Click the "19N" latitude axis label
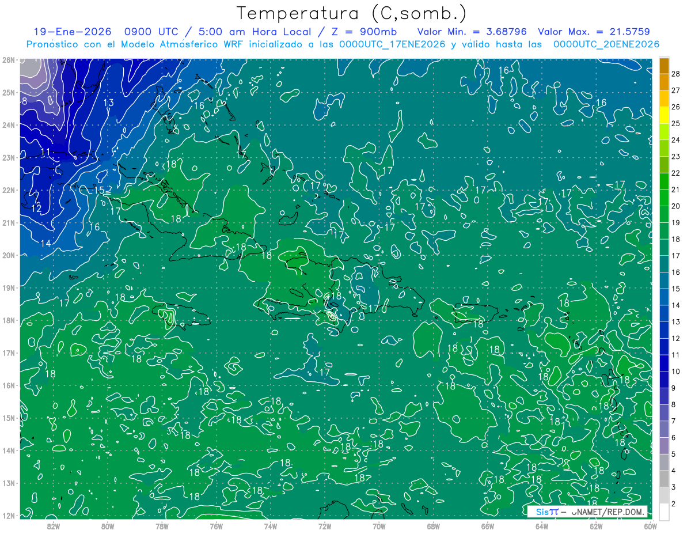This screenshot has width=691, height=534. (x=9, y=287)
